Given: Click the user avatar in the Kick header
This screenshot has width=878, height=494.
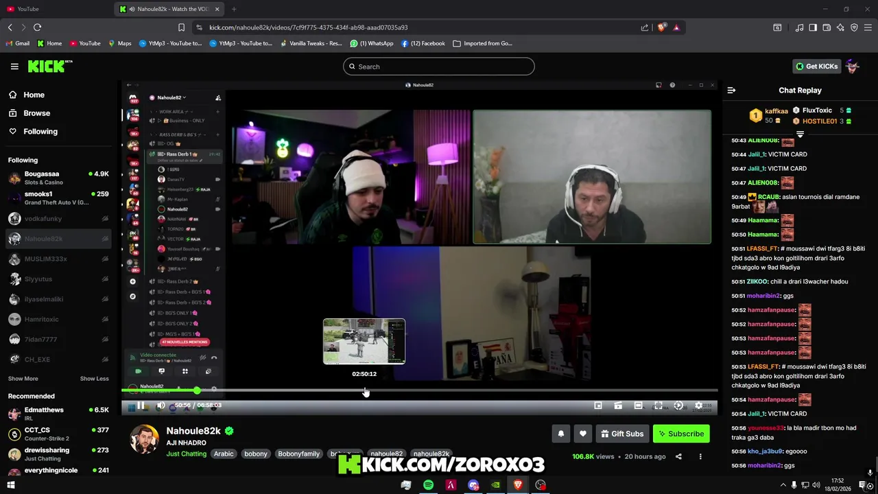Looking at the screenshot, I should tap(853, 67).
